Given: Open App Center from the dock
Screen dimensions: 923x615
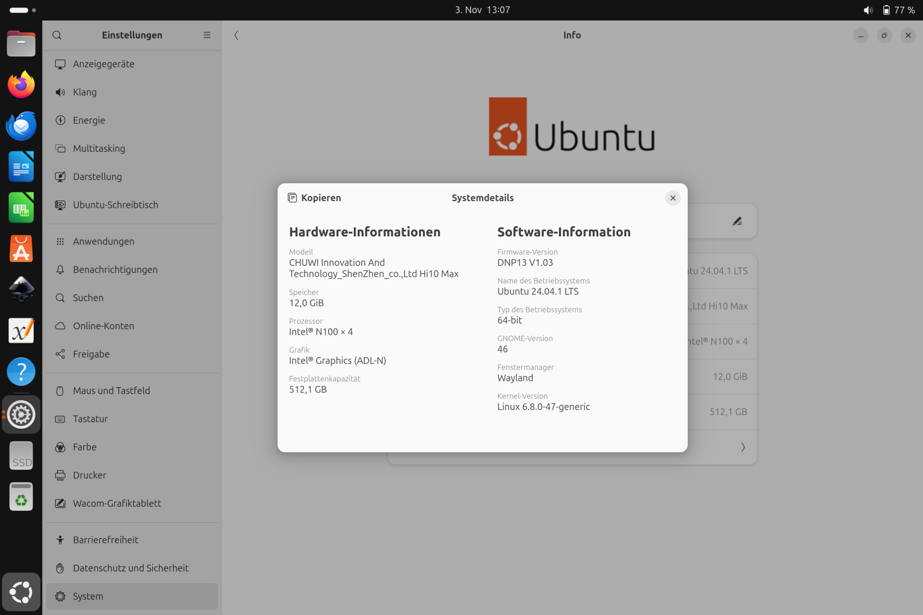Looking at the screenshot, I should pyautogui.click(x=21, y=249).
